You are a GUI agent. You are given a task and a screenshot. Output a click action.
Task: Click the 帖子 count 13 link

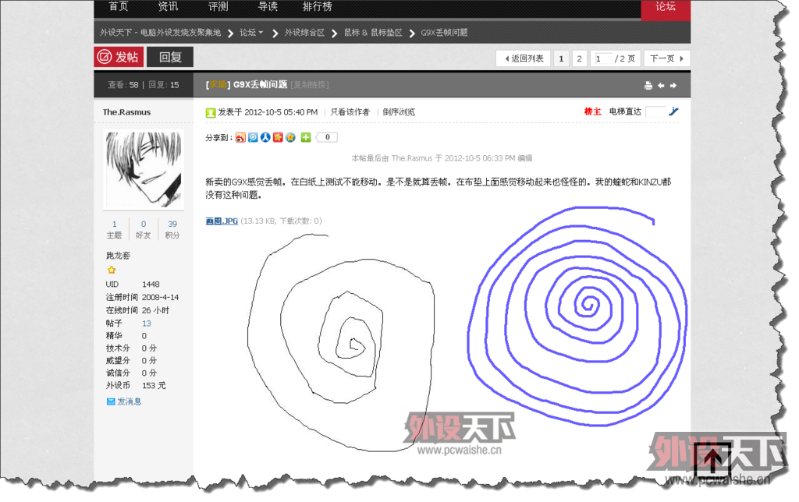tap(146, 323)
